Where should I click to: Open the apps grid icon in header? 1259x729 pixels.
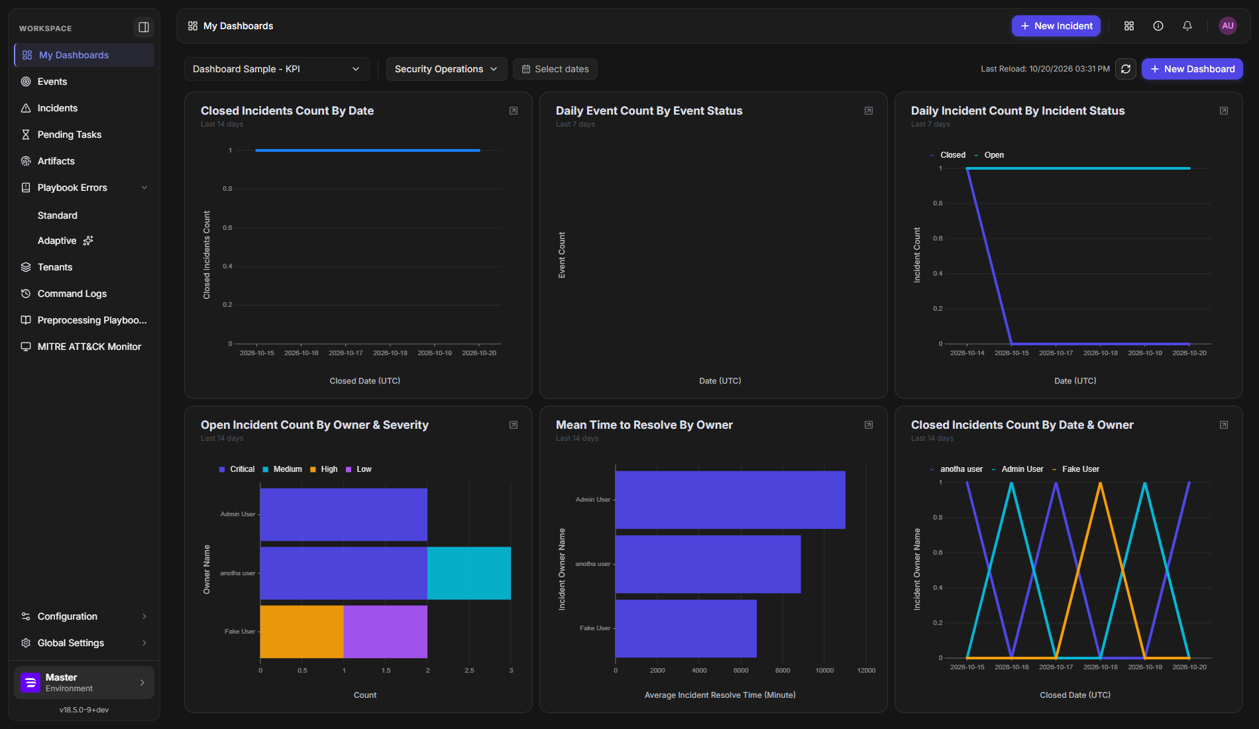point(1129,26)
